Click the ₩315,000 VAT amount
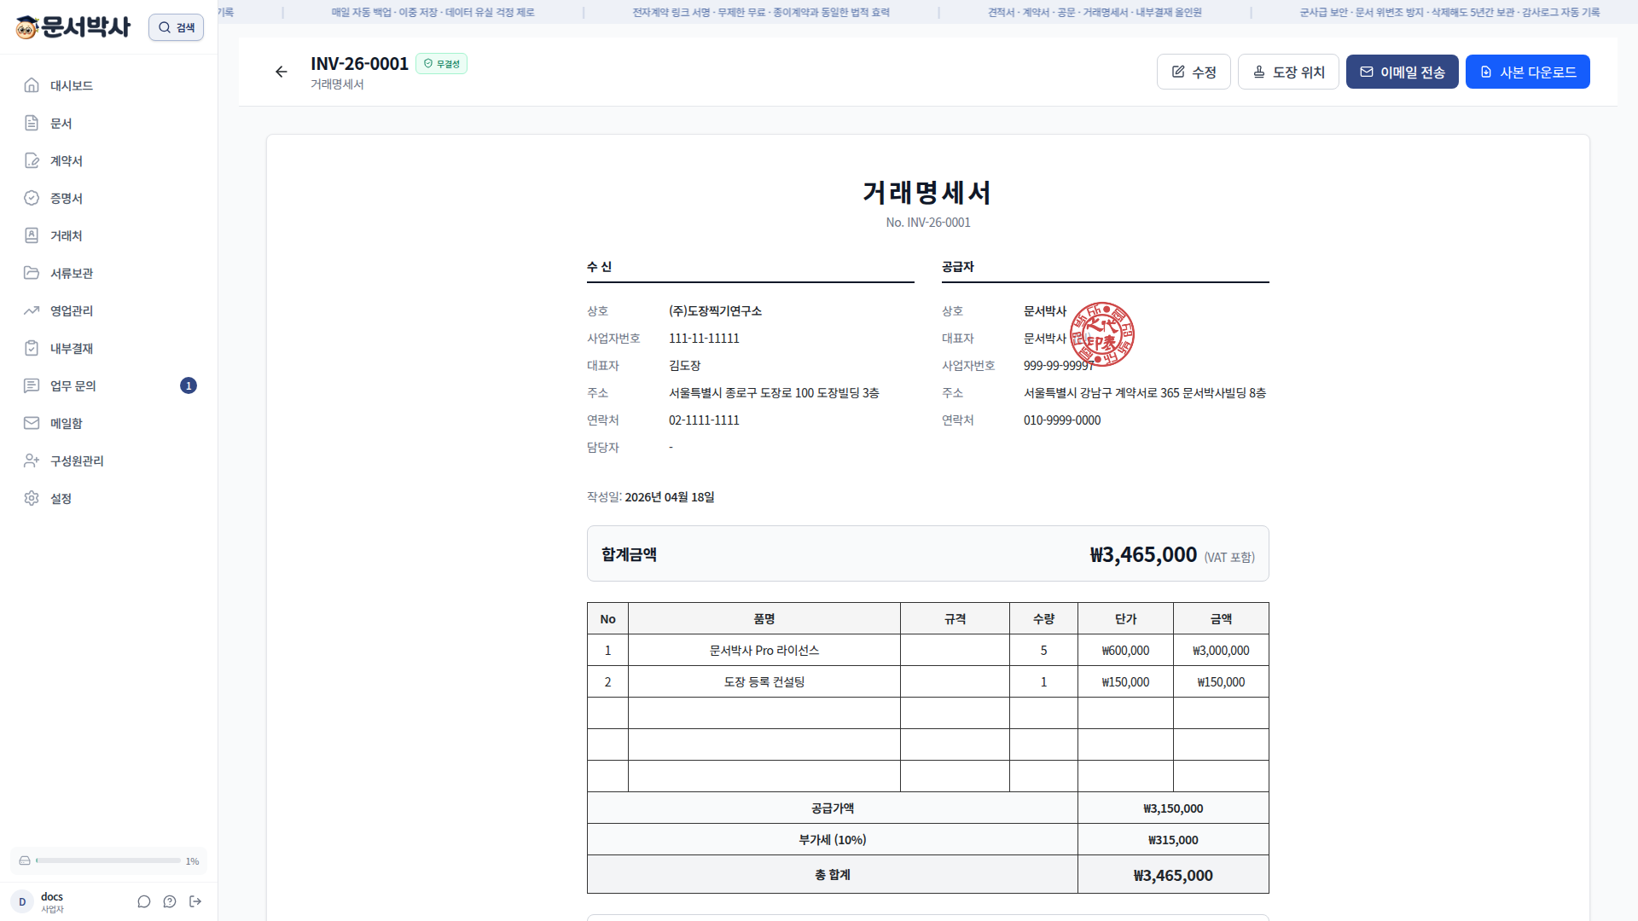 (x=1173, y=840)
